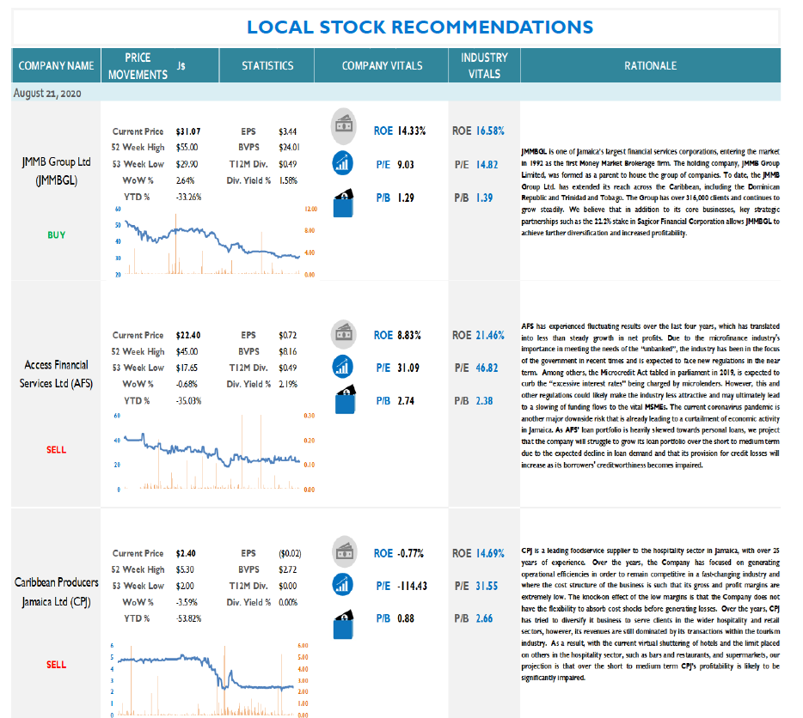Viewport: 803px width, 718px height.
Task: Click the P/B wallet icon in CPJ row
Action: (344, 624)
